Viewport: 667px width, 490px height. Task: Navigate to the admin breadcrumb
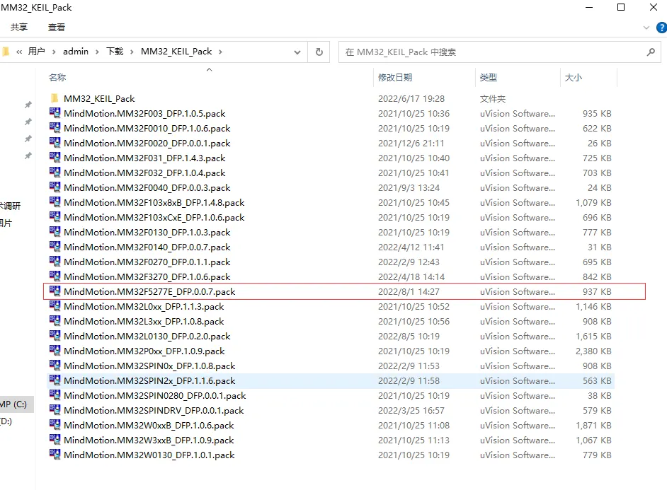[76, 52]
